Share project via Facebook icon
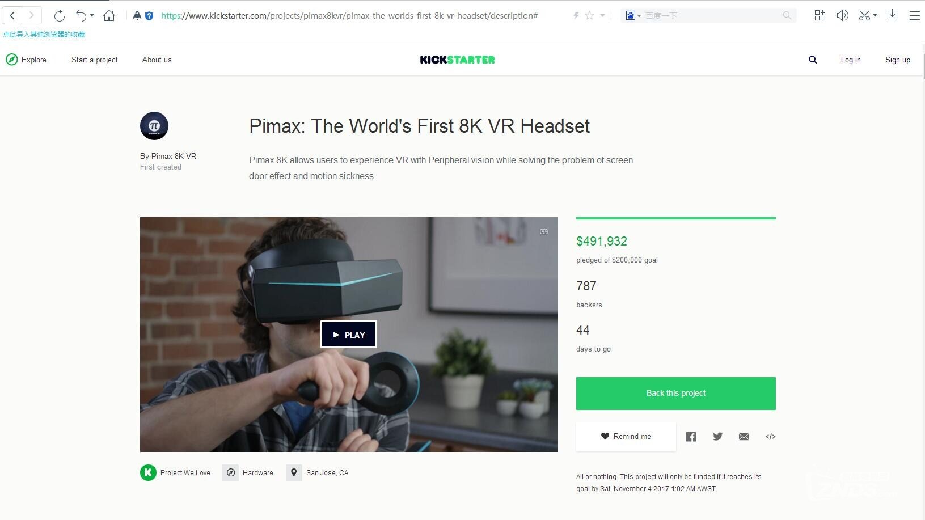Viewport: 925px width, 520px height. (x=691, y=436)
